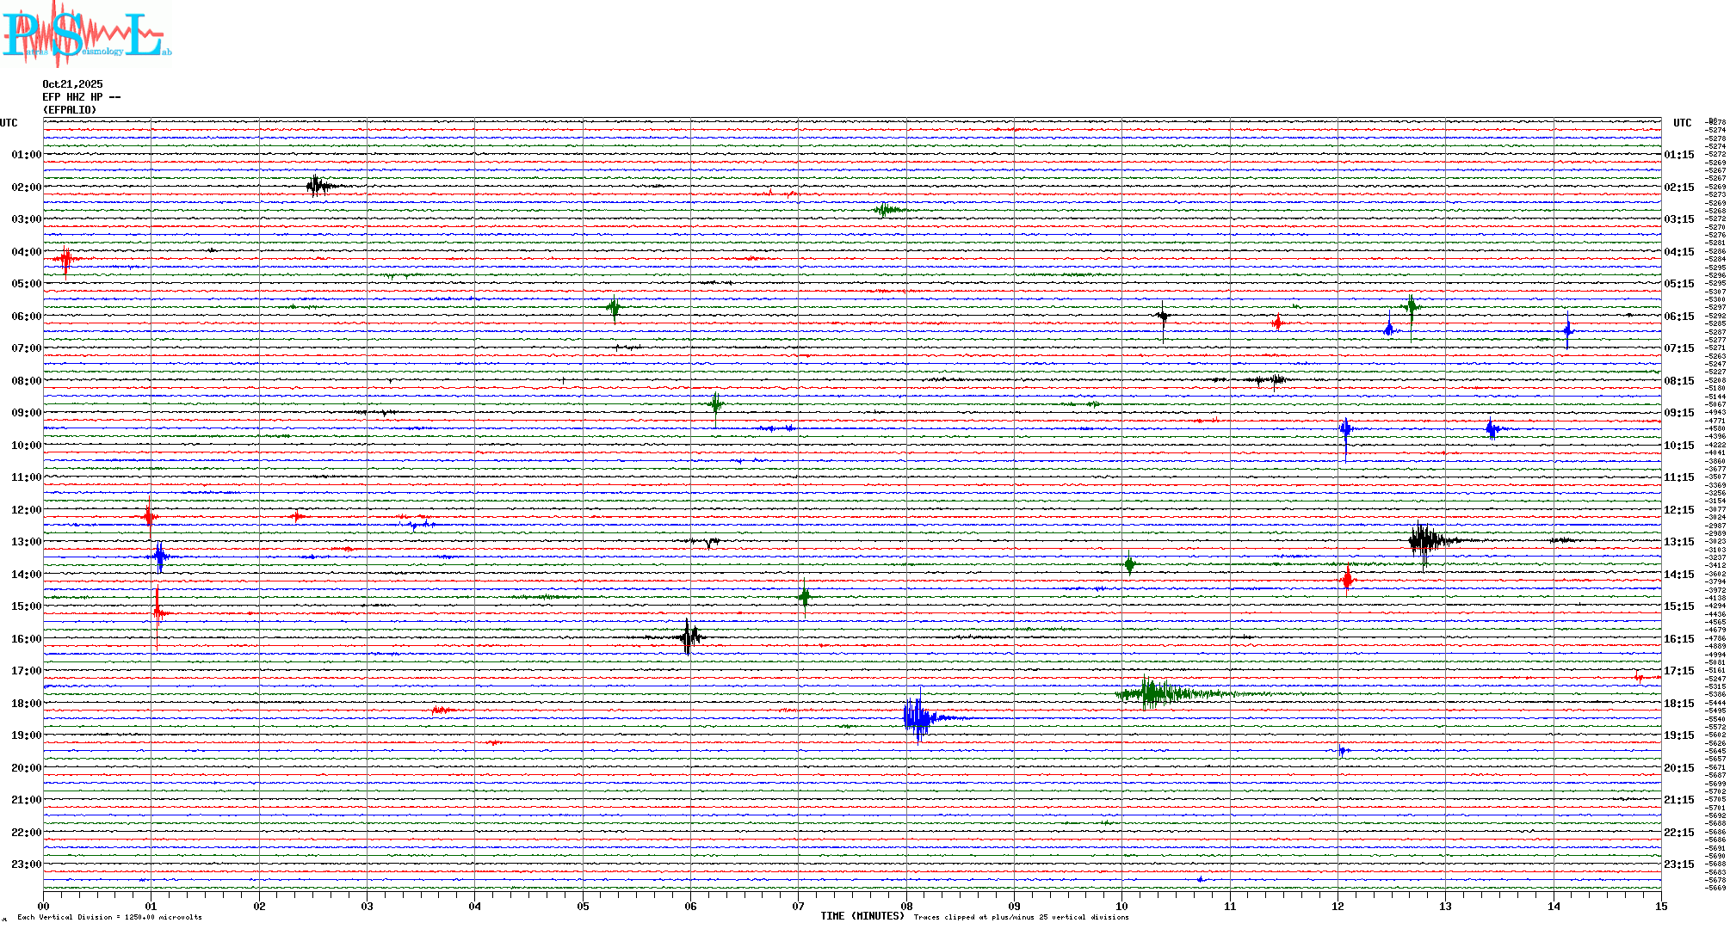Viewport: 1730px width, 929px height.
Task: Click the vertical division microvolts footnote
Action: click(x=109, y=917)
